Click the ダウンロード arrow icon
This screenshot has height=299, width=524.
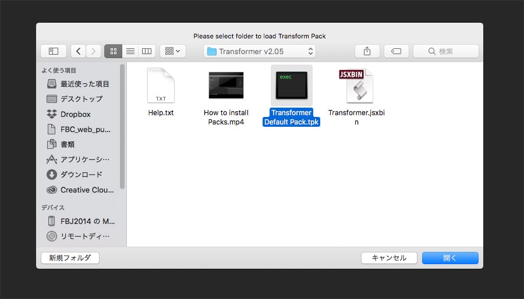coord(51,175)
